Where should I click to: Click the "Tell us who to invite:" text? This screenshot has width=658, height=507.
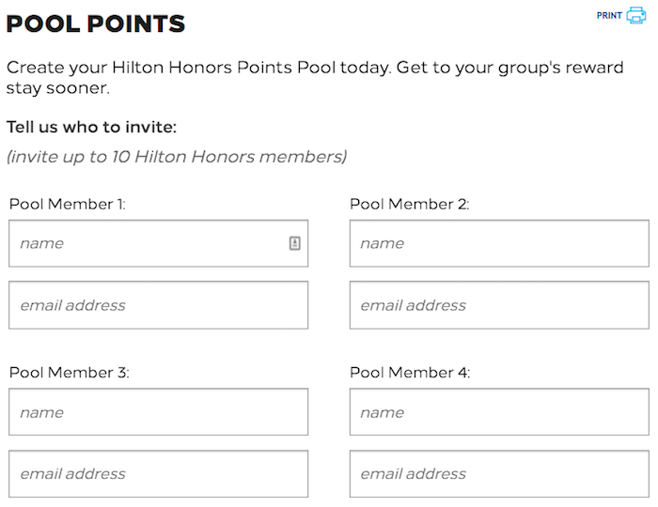(x=91, y=127)
